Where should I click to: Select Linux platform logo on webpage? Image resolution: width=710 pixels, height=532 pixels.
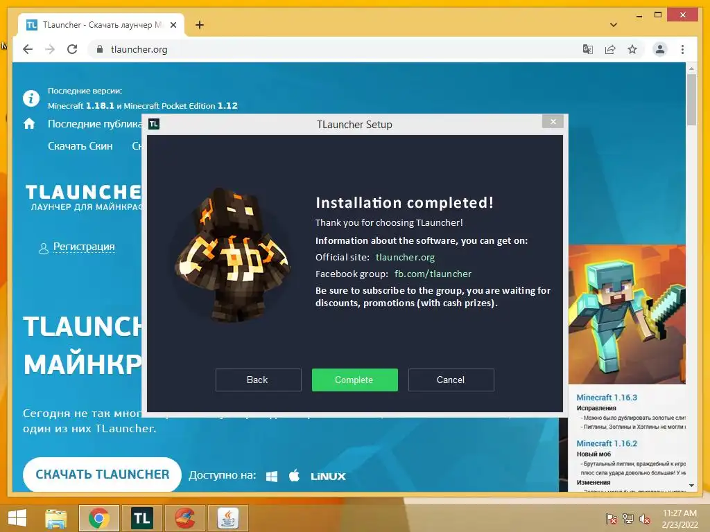[x=328, y=477]
